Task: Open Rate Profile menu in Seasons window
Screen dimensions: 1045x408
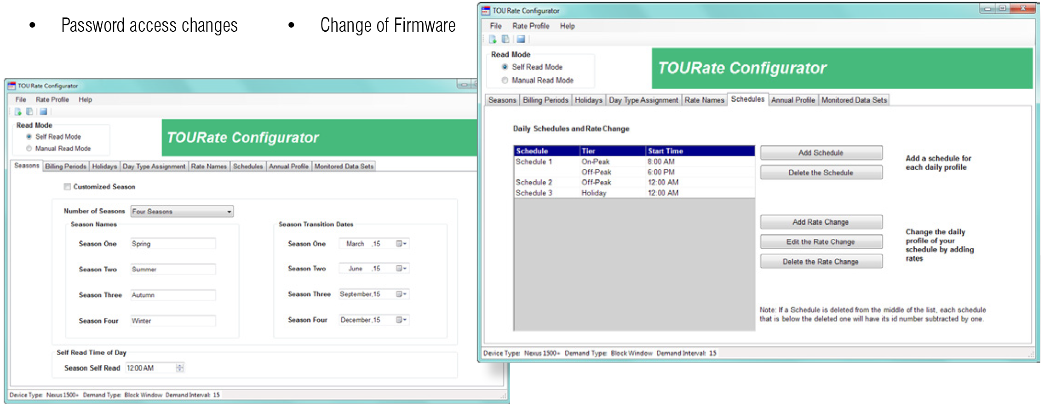Action: (52, 99)
